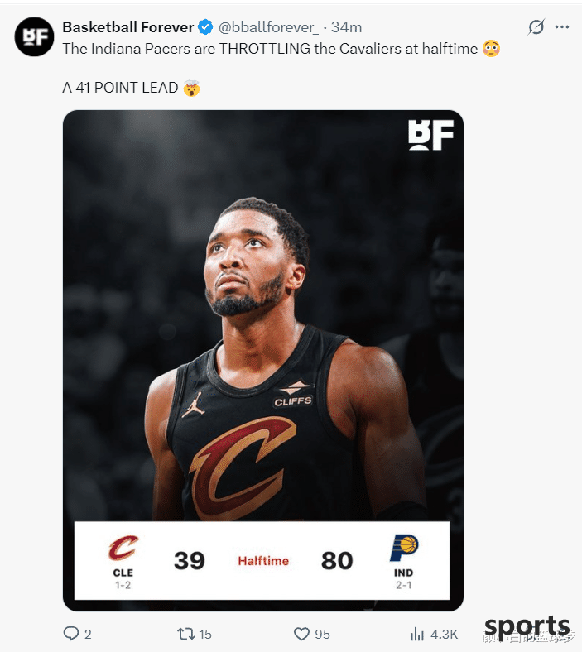Open the Basketball Forever profile avatar
The height and width of the screenshot is (652, 582).
[x=35, y=36]
